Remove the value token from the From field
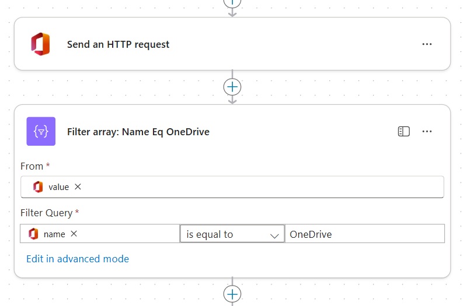467x306 pixels. pos(78,187)
